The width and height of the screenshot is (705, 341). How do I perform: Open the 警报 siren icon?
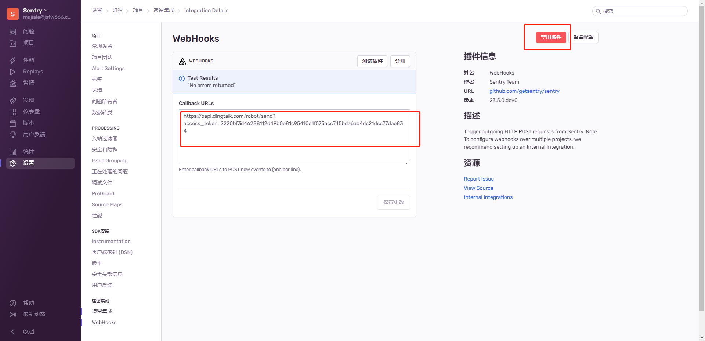click(13, 83)
